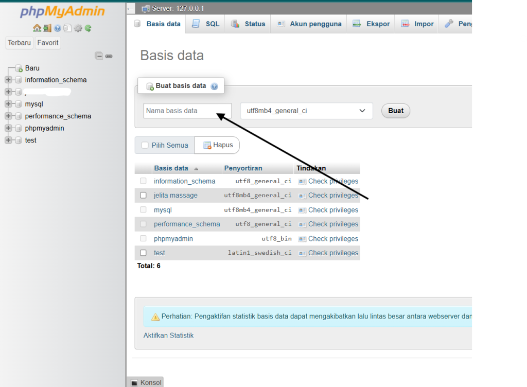Click the Home icon in phpMyAdmin sidebar
Screen dimensions: 527x387
tap(37, 28)
